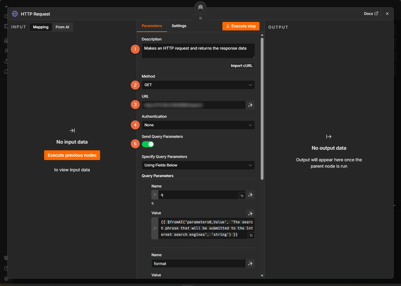Click the reset icon in the Value expression box
Viewport: 401px width, 286px height.
[x=251, y=235]
